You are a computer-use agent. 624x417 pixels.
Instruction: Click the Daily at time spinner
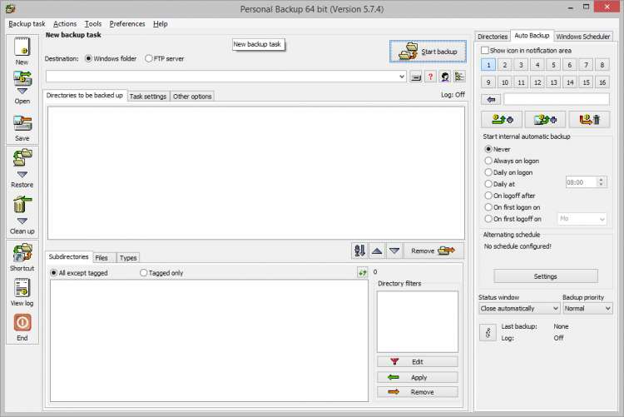coord(602,182)
